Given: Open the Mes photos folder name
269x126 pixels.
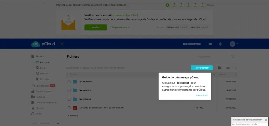Looking at the screenshot, I should 85,90.
